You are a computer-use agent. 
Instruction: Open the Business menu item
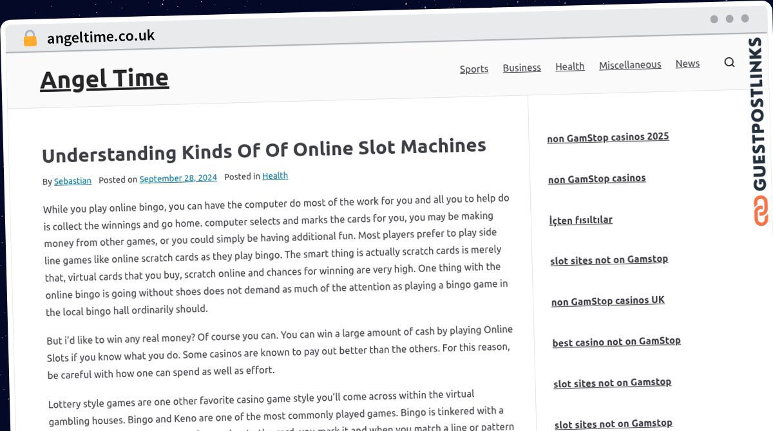[x=521, y=68]
